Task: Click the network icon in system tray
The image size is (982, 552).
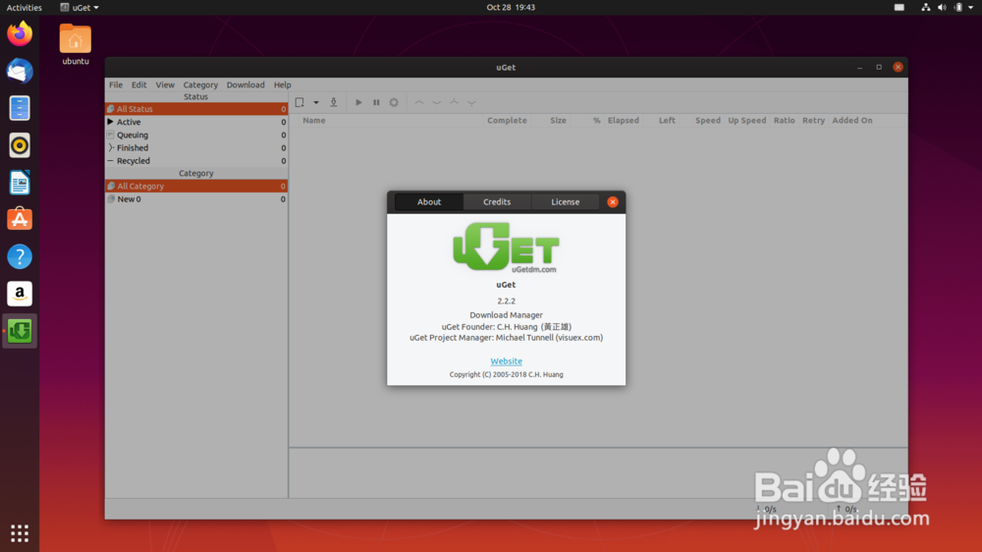Action: coord(926,8)
